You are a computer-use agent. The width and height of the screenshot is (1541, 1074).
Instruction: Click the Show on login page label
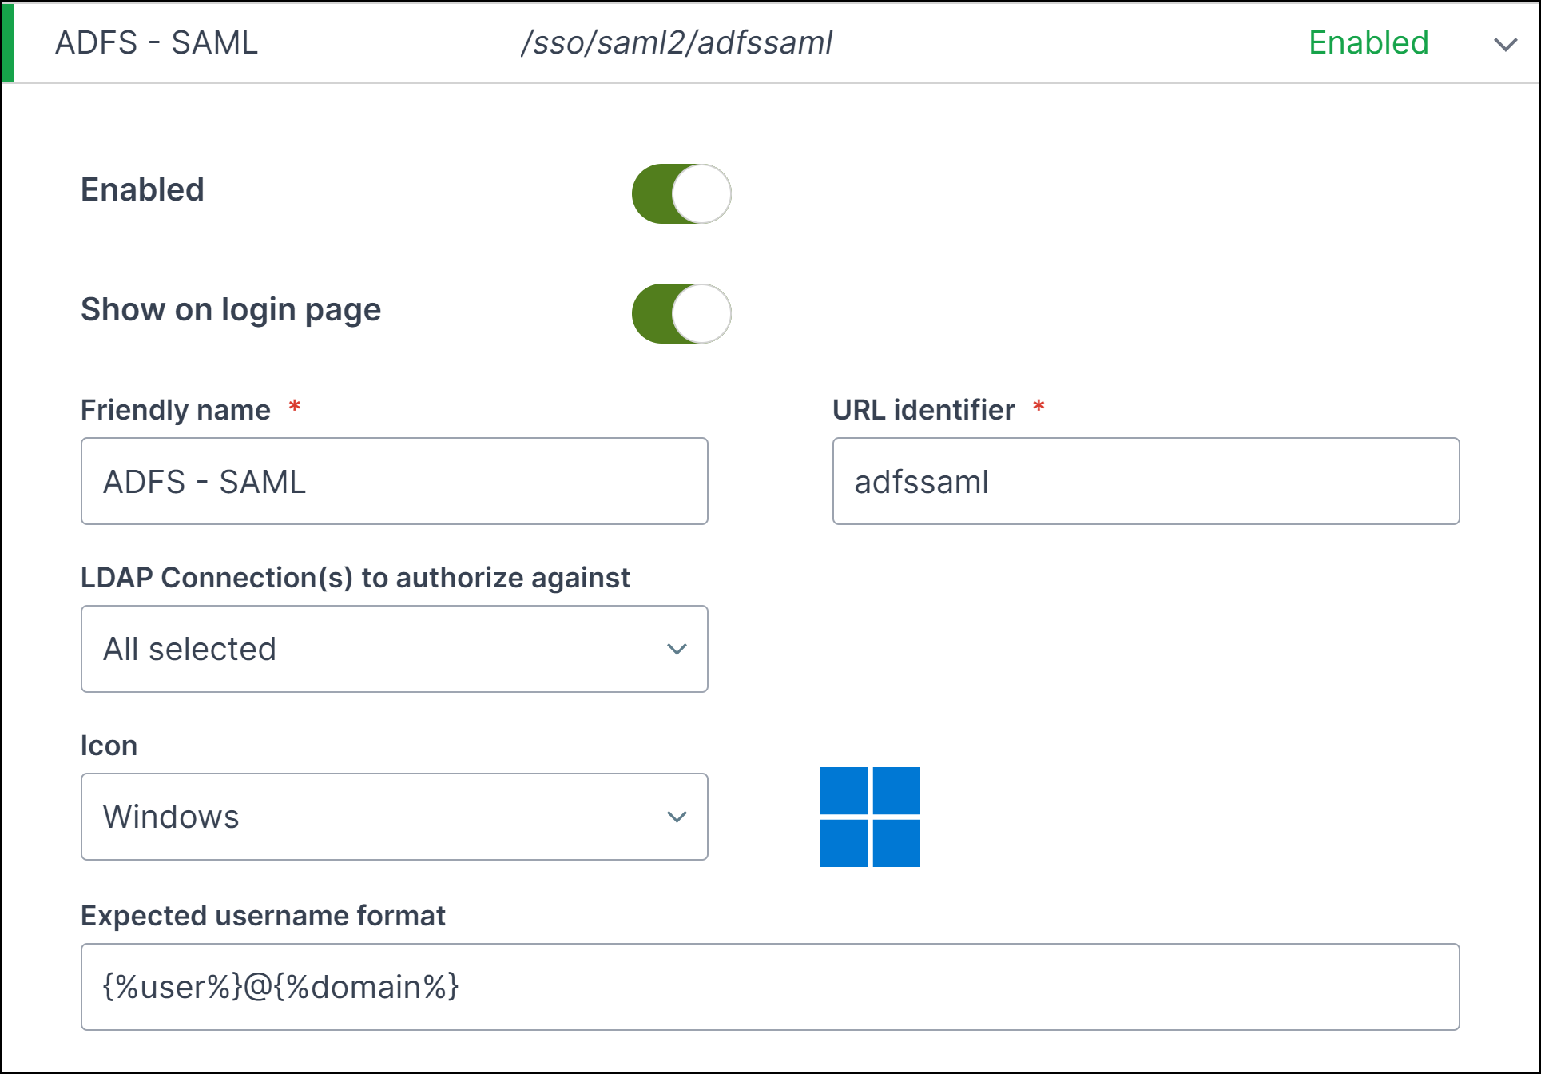coord(231,310)
